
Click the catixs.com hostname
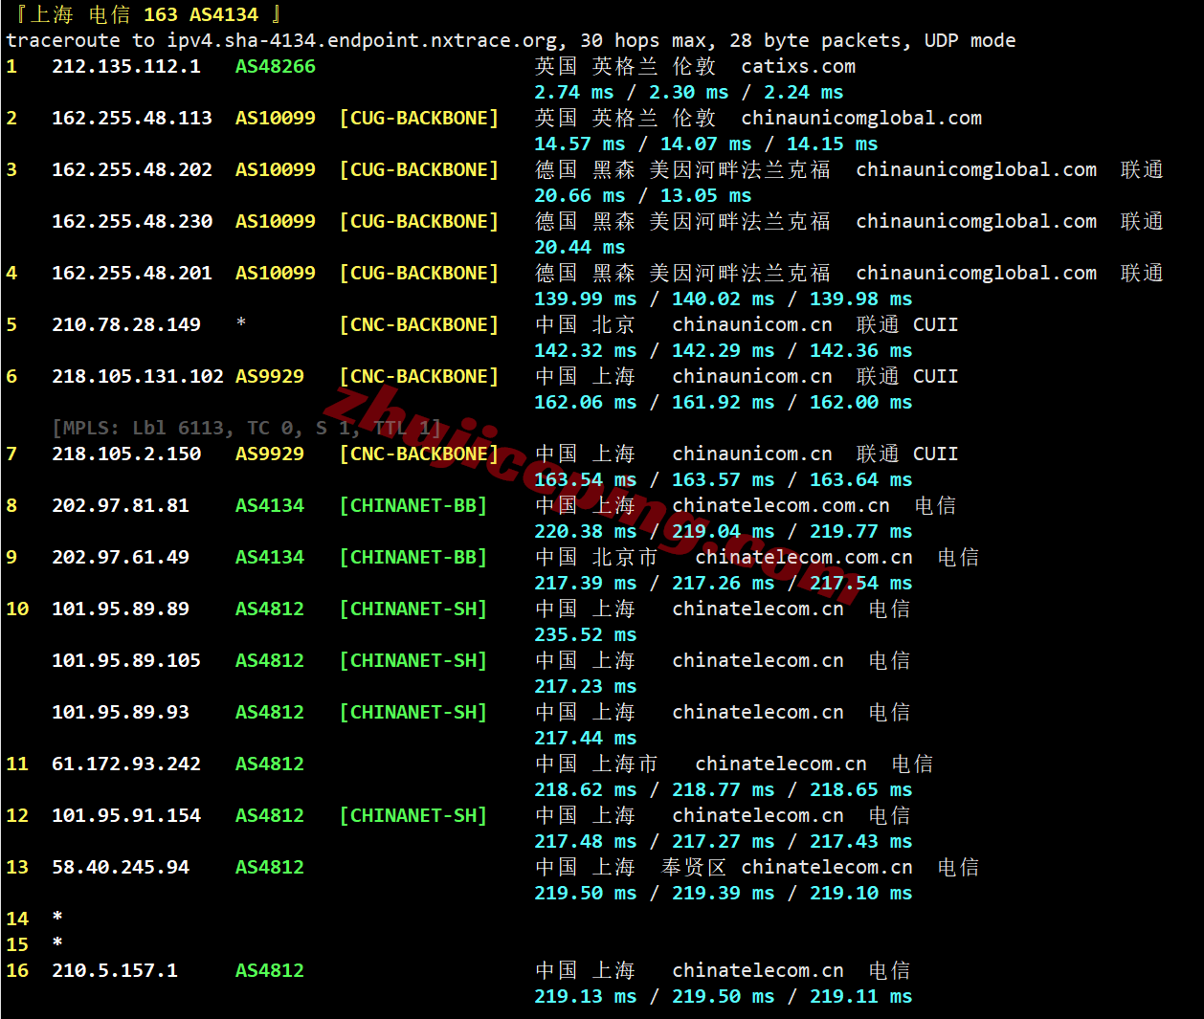coord(798,66)
